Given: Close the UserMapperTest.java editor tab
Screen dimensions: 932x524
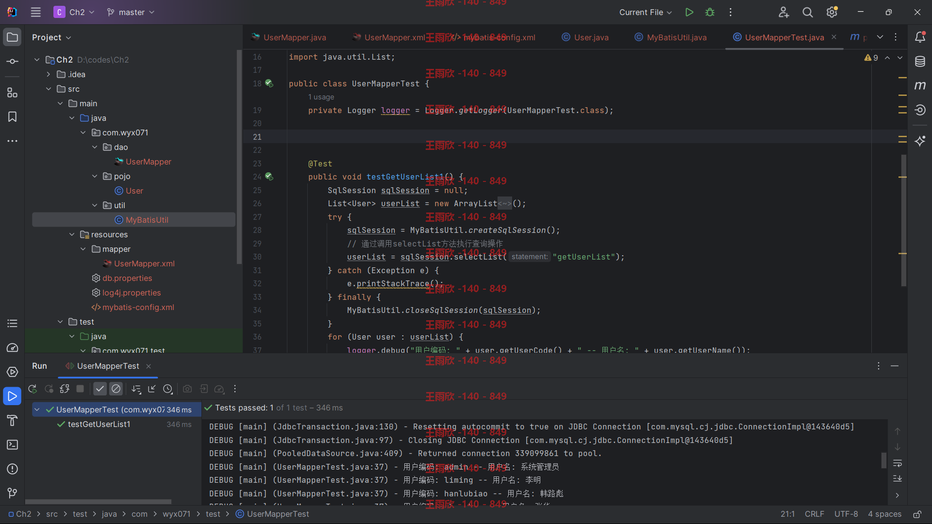Looking at the screenshot, I should click(834, 37).
